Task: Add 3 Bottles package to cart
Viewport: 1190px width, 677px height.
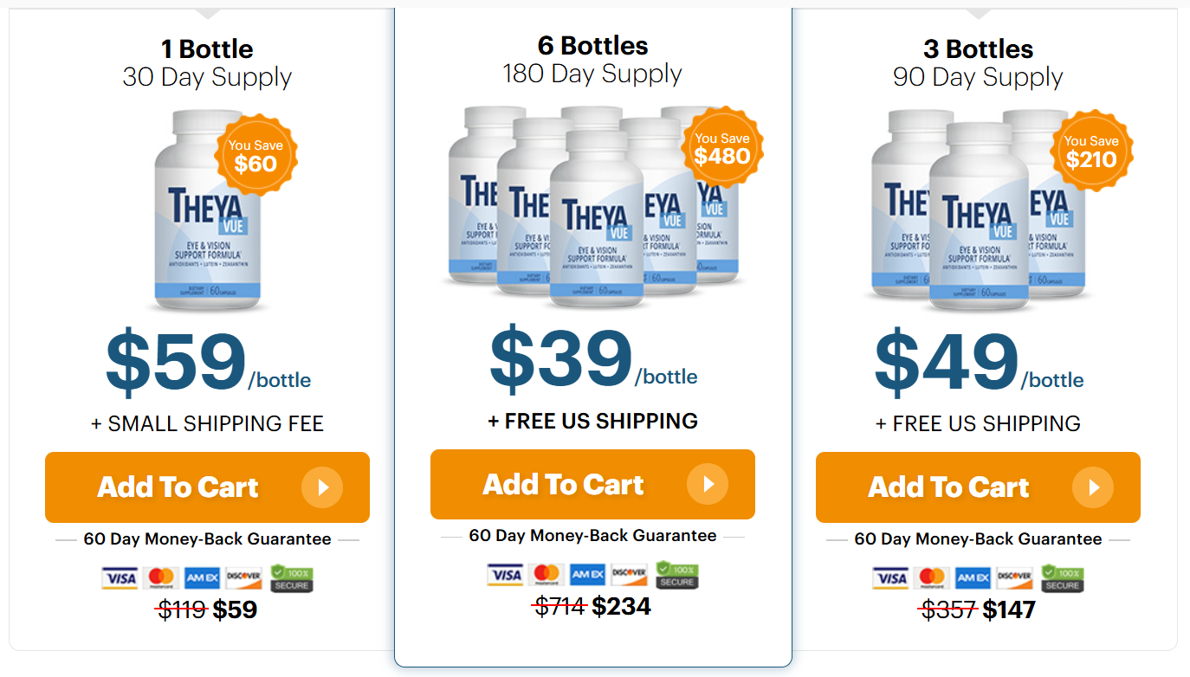Action: [949, 487]
